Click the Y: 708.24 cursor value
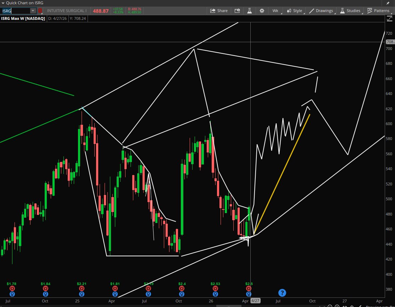395x307 pixels. pyautogui.click(x=78, y=18)
